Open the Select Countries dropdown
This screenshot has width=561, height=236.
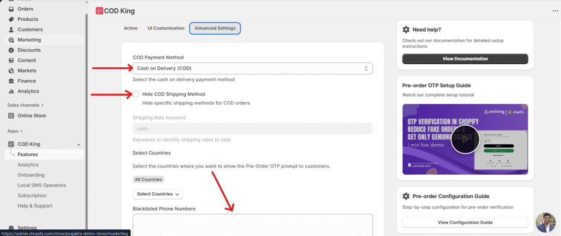click(158, 194)
